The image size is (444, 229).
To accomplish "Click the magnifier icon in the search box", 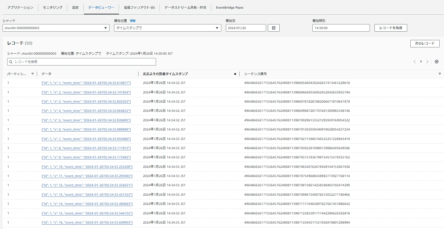I will point(11,61).
